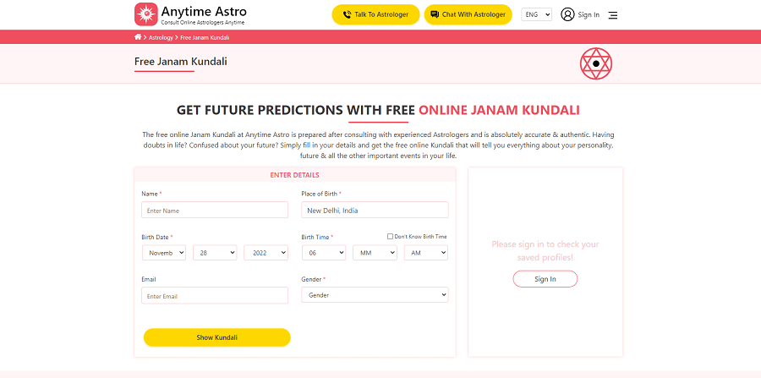Click the home icon in breadcrumb
Viewport: 761px width, 378px height.
coord(138,37)
